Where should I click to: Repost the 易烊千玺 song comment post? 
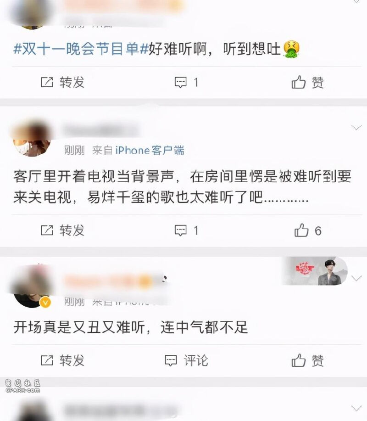tap(62, 230)
